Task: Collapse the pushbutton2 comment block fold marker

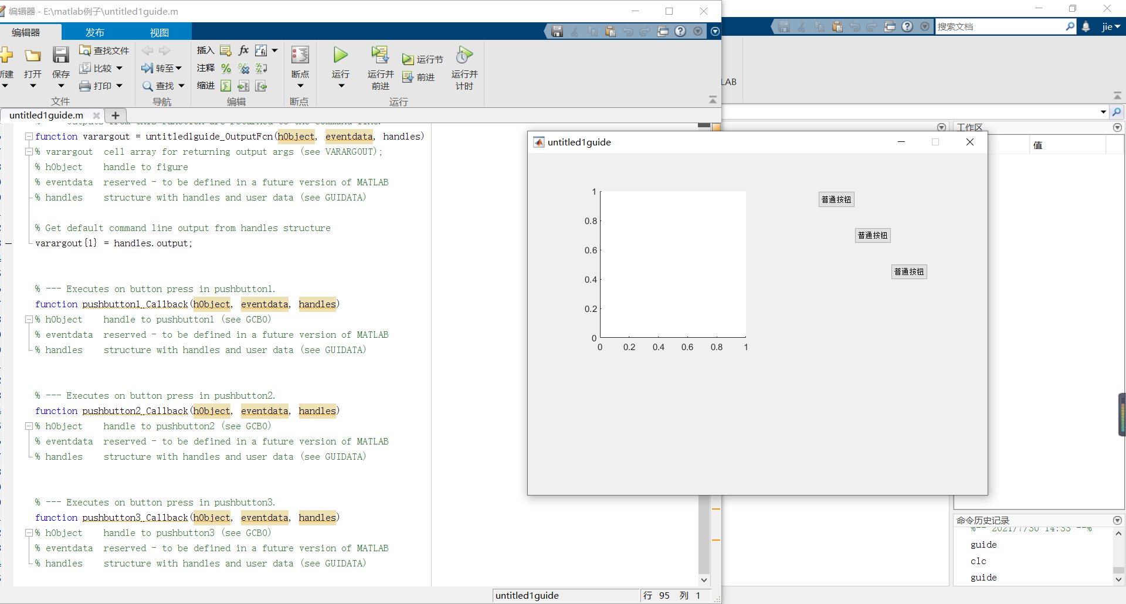Action: (28, 426)
